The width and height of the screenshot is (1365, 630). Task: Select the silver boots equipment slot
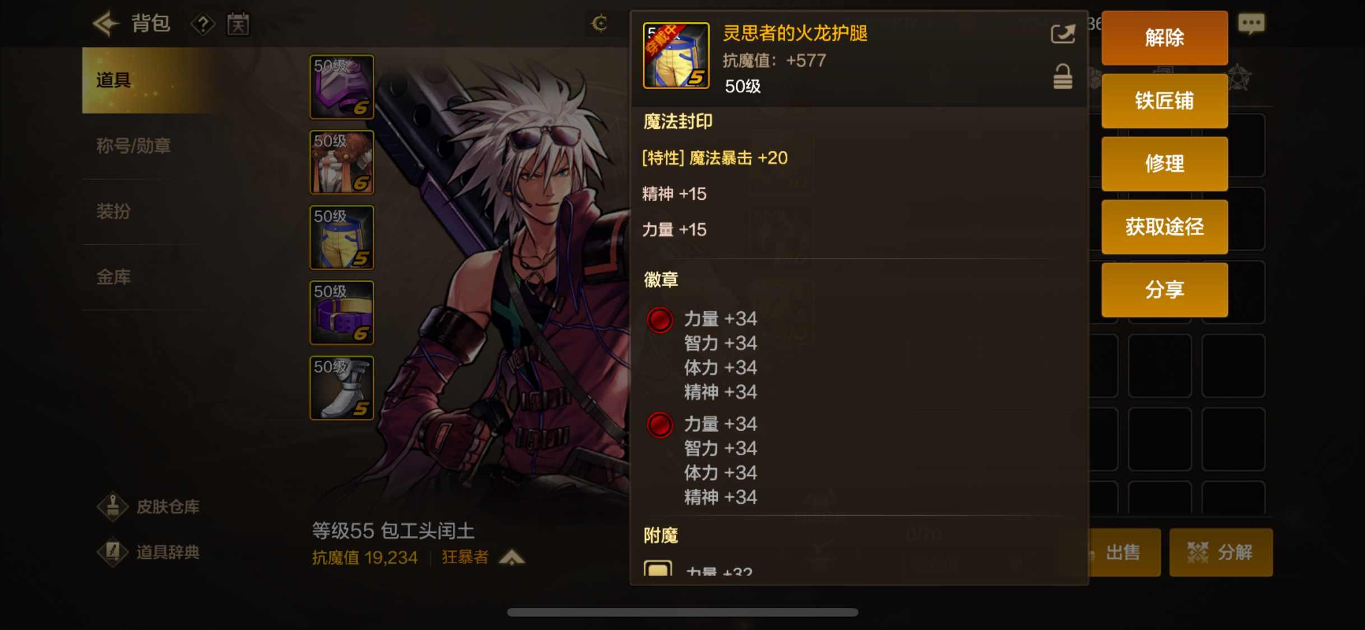pyautogui.click(x=342, y=388)
